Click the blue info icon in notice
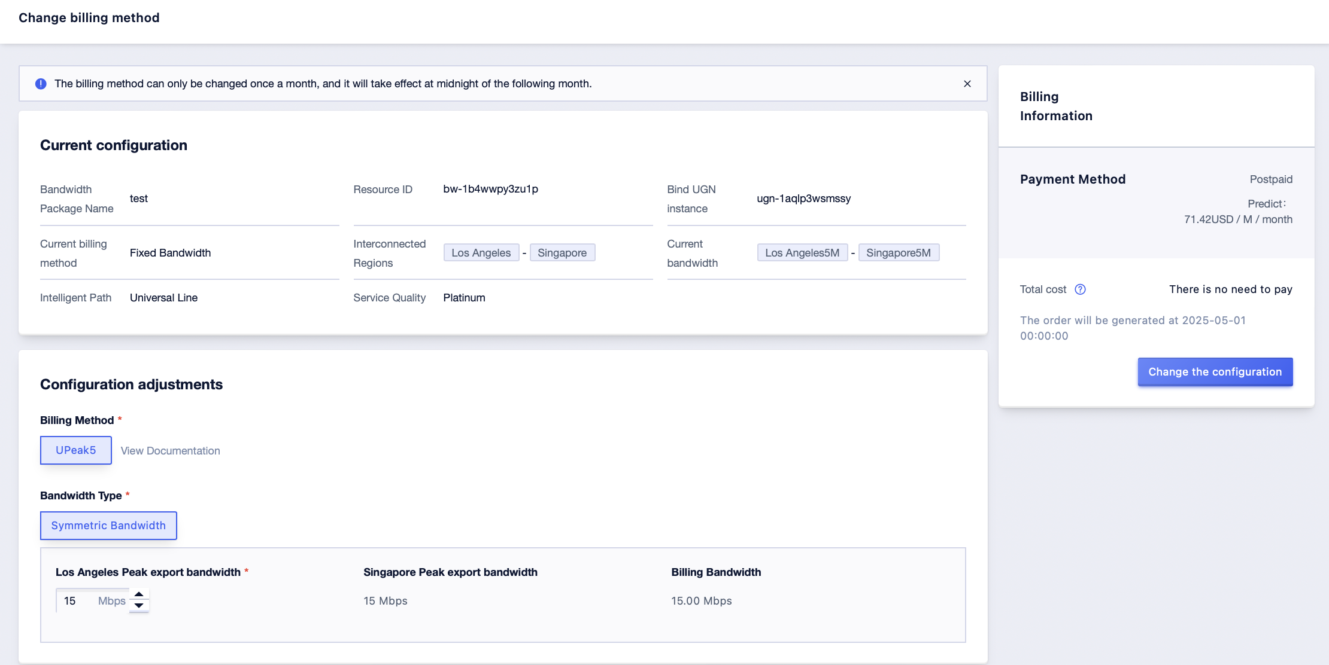Screen dimensions: 1329x665 41,84
